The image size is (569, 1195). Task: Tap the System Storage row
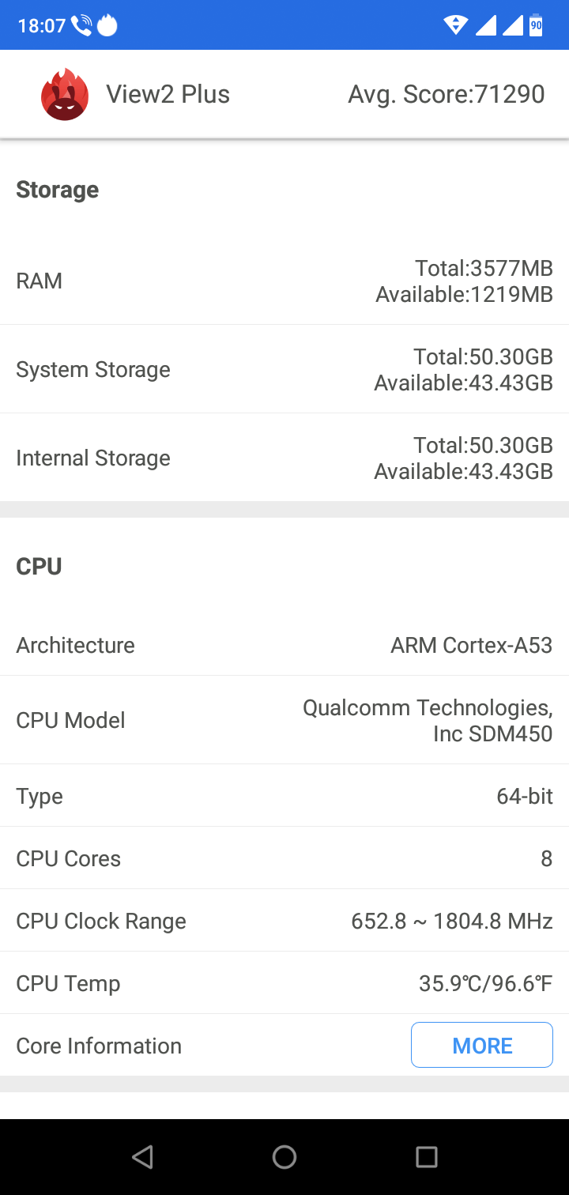(x=284, y=369)
